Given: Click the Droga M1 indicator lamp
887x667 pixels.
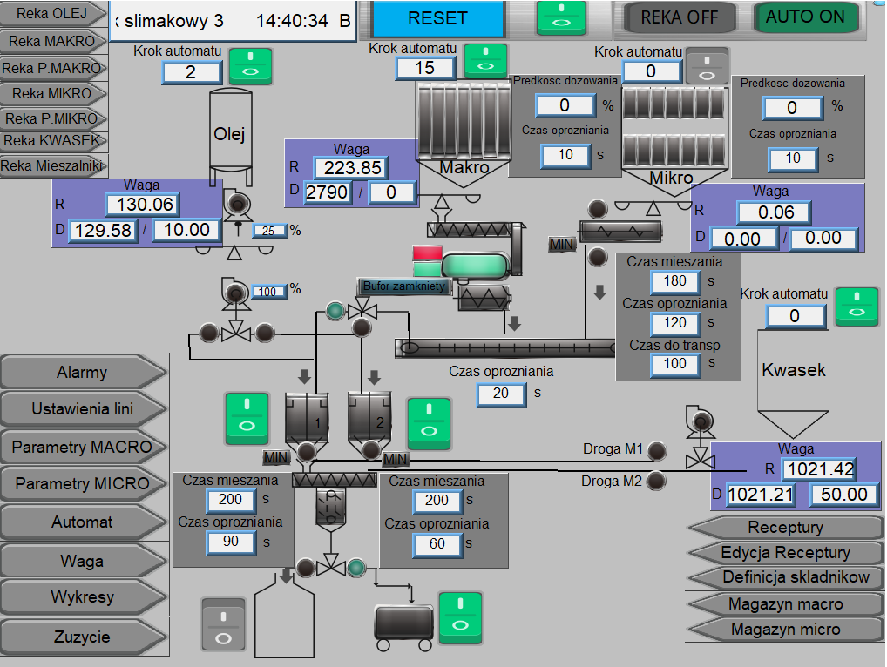Looking at the screenshot, I should (x=657, y=450).
